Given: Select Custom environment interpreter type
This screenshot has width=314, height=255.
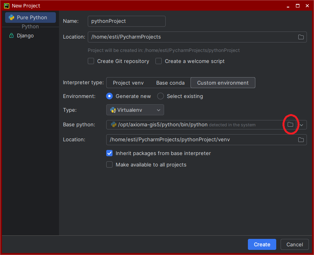Looking at the screenshot, I should click(223, 83).
